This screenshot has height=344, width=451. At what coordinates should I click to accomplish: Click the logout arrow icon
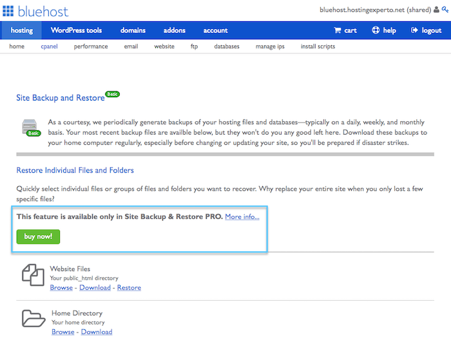[x=414, y=30]
